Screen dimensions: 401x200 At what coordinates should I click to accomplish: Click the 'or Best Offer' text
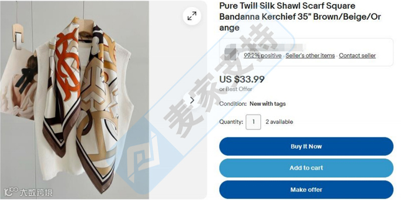tap(236, 89)
